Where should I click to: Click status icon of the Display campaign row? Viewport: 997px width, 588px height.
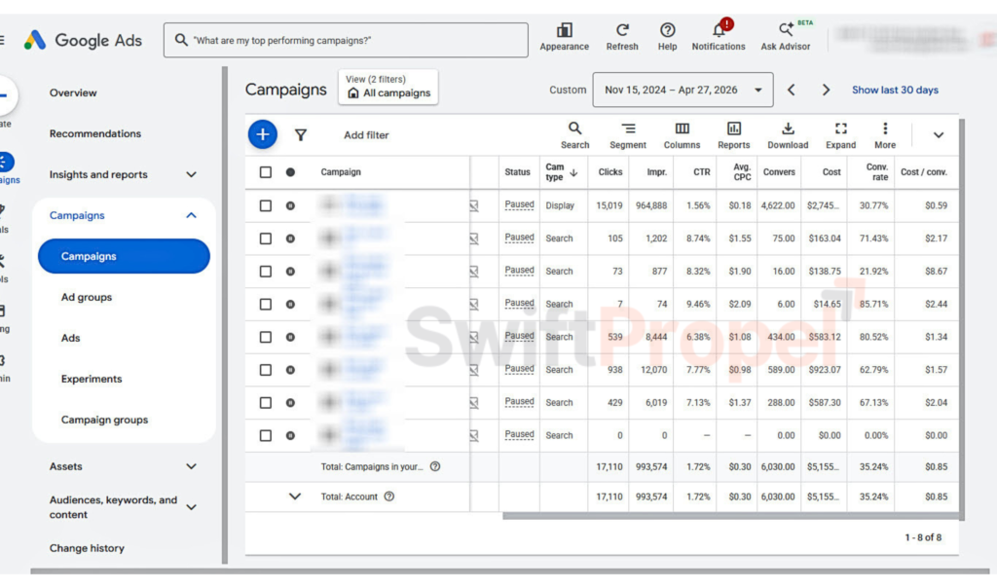pos(290,206)
